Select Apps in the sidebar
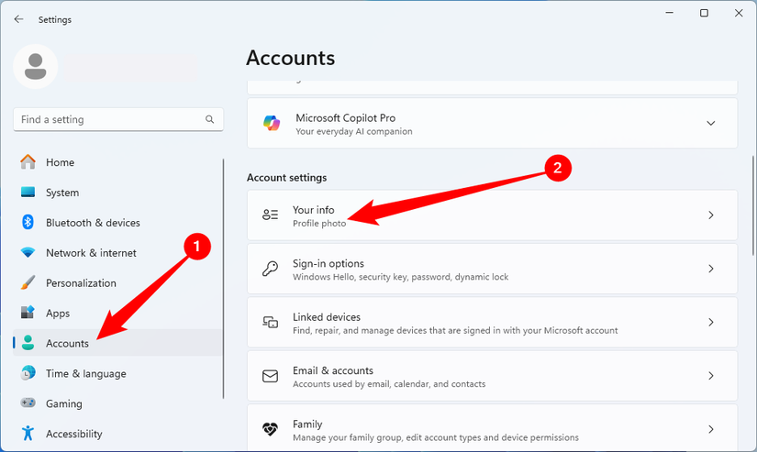This screenshot has width=757, height=452. [58, 313]
